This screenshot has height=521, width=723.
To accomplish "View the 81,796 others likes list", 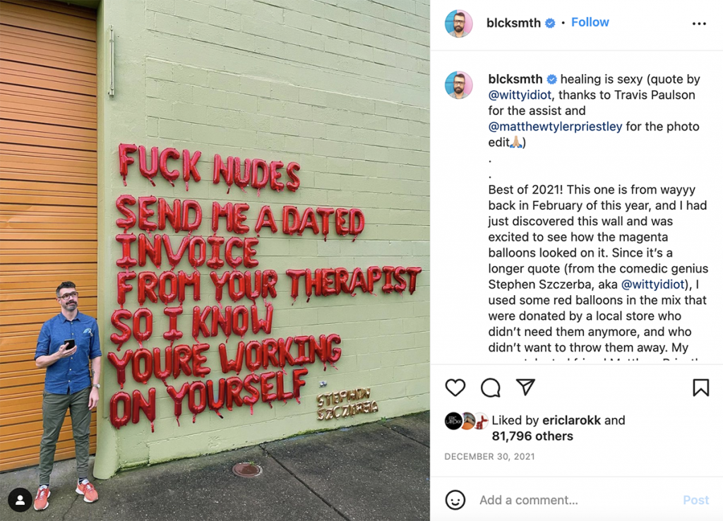I will pos(532,436).
